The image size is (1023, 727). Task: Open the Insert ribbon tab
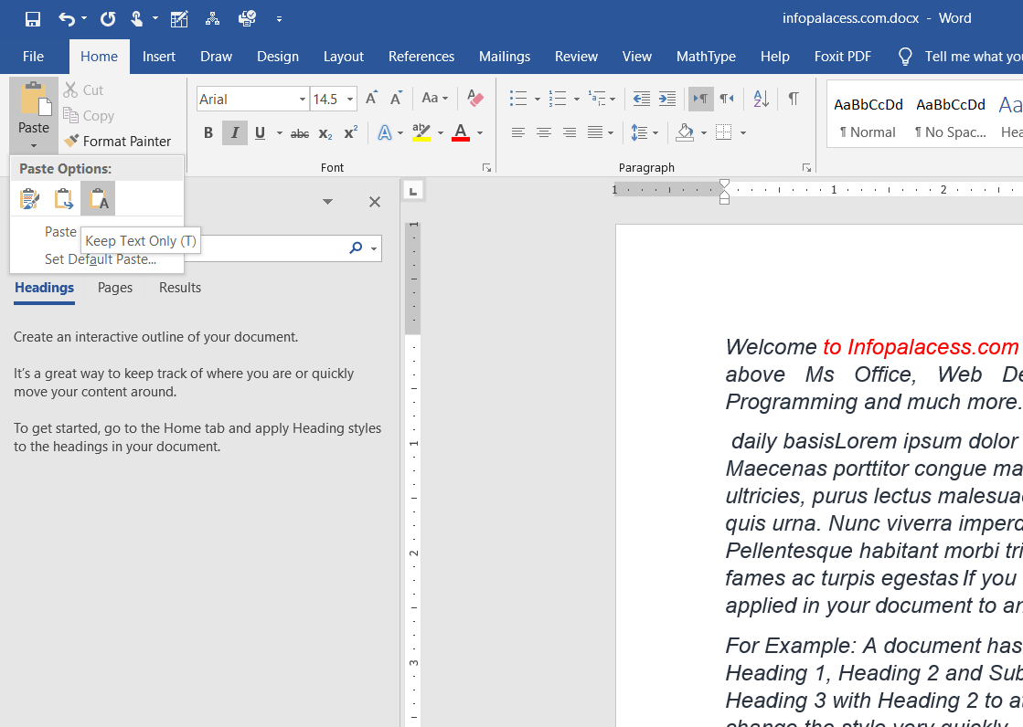(159, 57)
